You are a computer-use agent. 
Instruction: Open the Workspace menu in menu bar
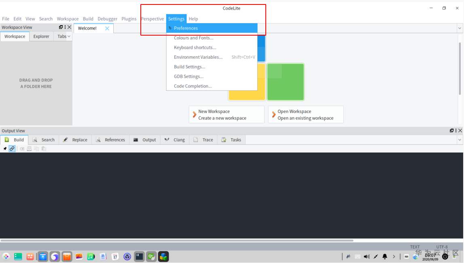[68, 19]
